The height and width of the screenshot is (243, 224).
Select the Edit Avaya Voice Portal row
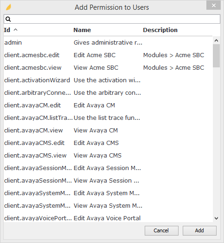pyautogui.click(x=108, y=218)
